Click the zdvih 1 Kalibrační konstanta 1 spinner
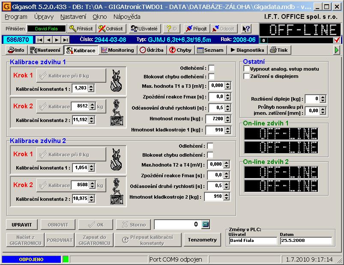Image resolution: width=344 pixels, height=265 pixels. pos(91,88)
